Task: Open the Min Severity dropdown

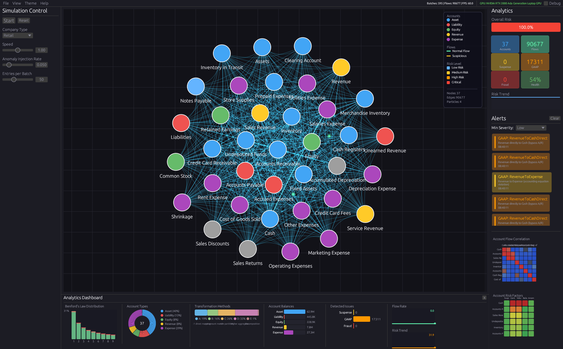Action: 531,128
